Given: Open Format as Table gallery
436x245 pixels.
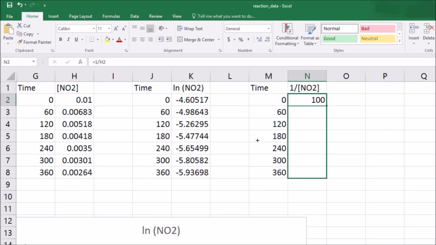Looking at the screenshot, I should coord(310,35).
